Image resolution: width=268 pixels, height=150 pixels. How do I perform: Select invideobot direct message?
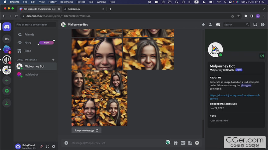(36, 75)
